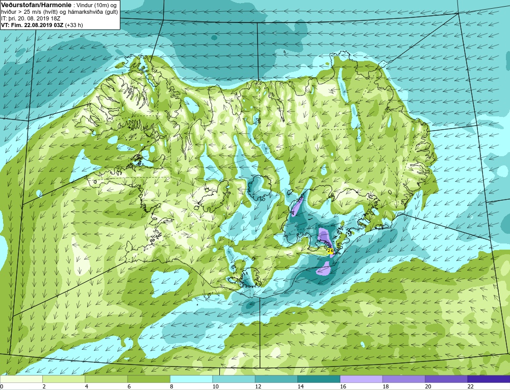Click the legend scale label '12'
510x390 pixels.
(258, 386)
